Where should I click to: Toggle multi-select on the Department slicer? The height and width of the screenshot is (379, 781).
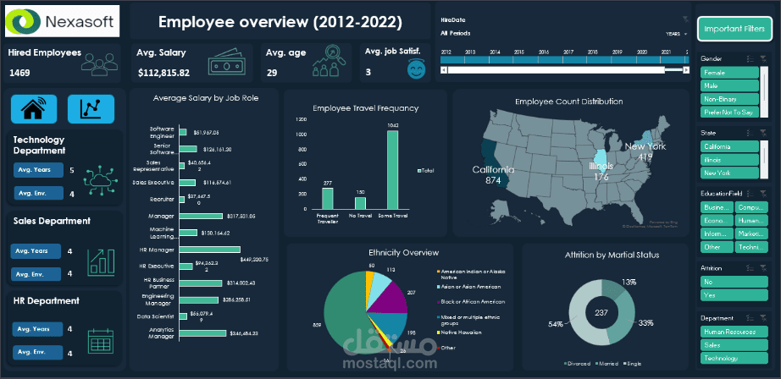coord(751,318)
